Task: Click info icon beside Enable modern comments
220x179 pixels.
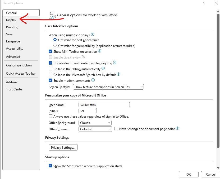Action: tap(93, 80)
